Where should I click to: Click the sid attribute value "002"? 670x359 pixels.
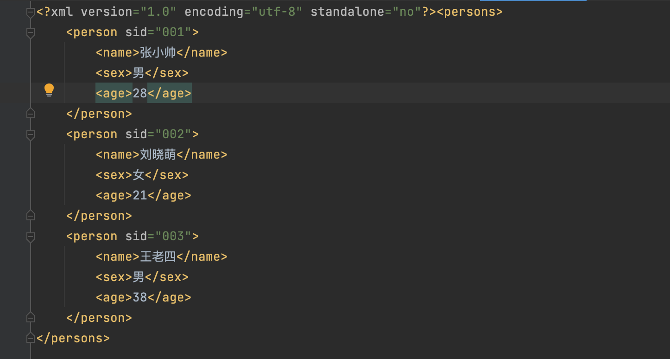173,135
